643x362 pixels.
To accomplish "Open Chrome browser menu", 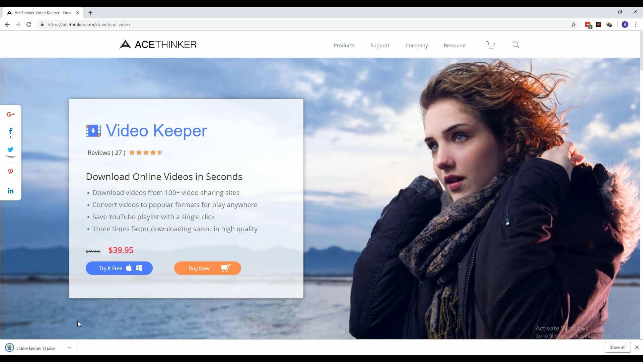I will (636, 24).
